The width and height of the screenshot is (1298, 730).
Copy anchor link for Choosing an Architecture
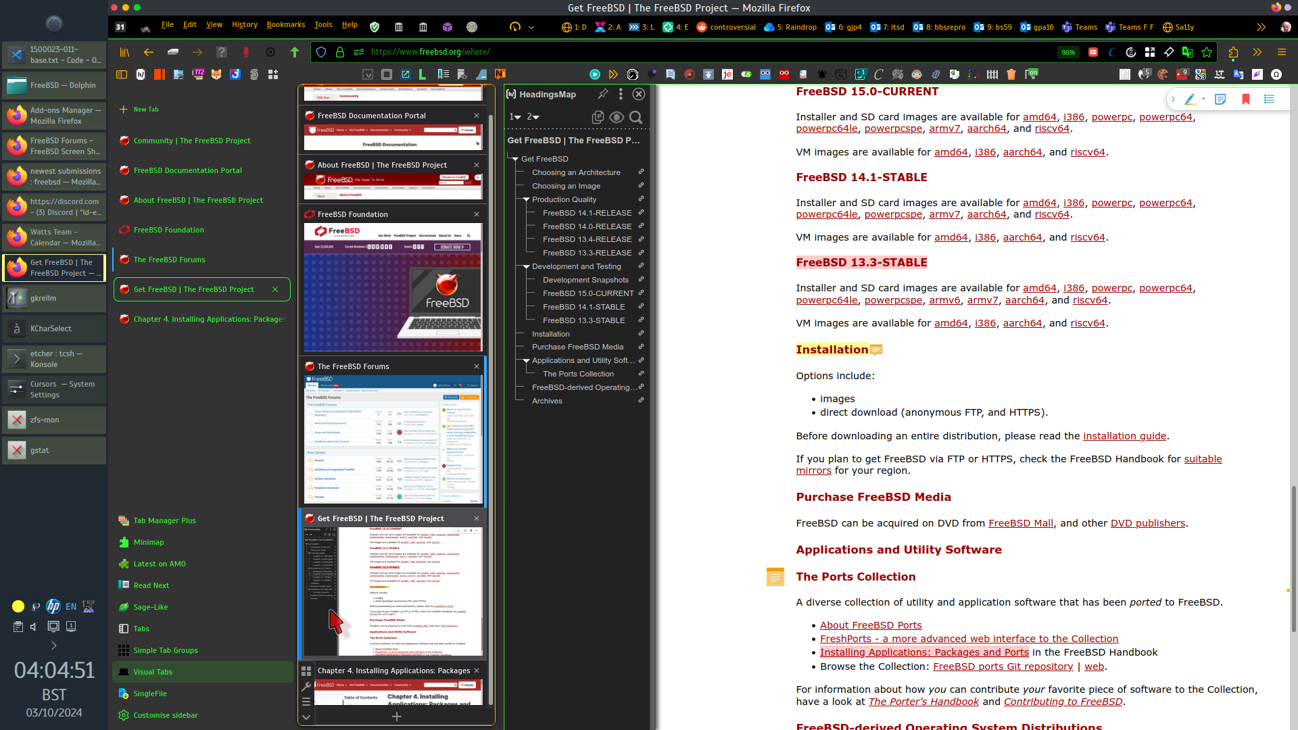(641, 172)
